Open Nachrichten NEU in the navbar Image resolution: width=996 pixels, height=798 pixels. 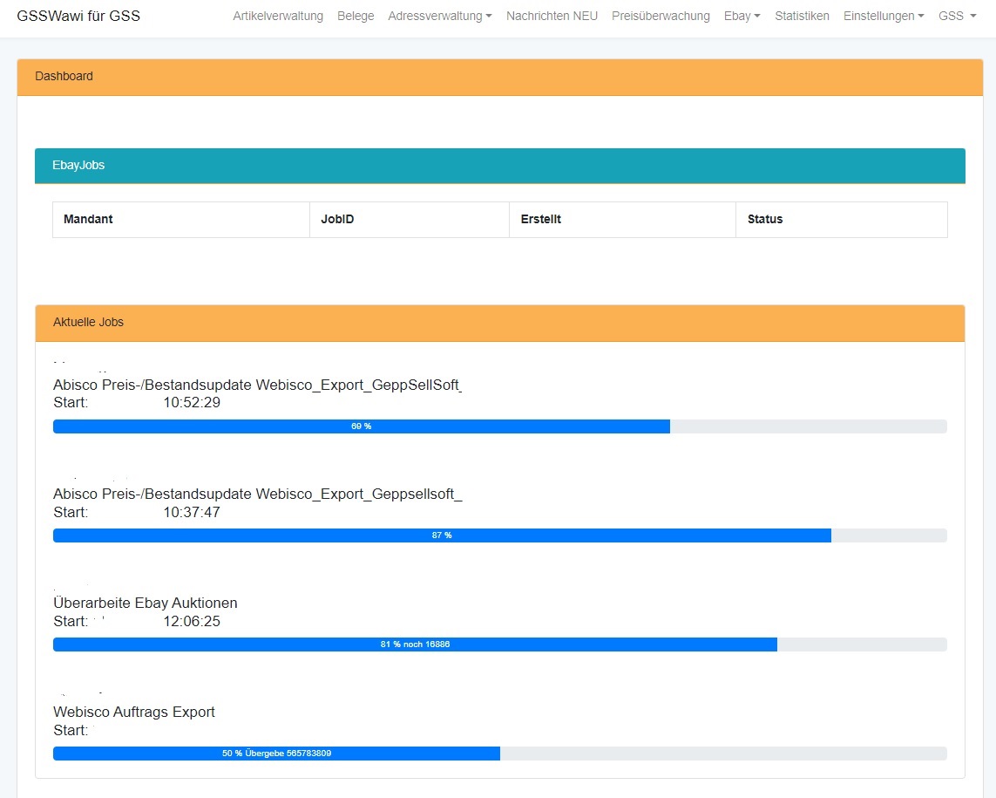point(552,16)
